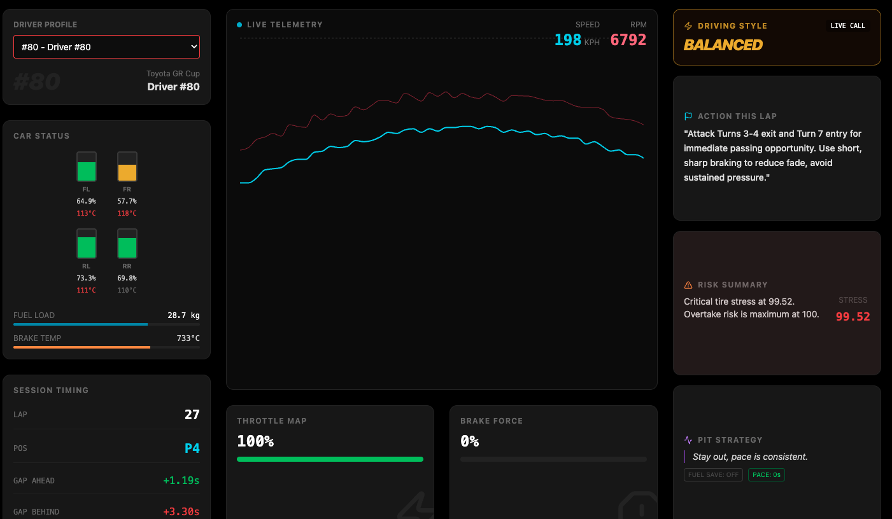Toggle the FUEL SAVE: OFF badge
Viewport: 892px width, 519px height.
pos(713,475)
